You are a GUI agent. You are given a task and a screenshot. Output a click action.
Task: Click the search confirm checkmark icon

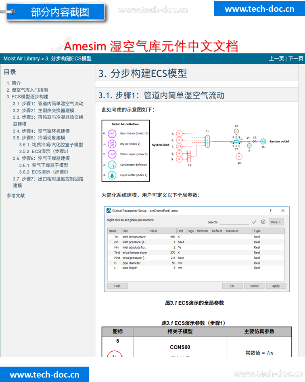254,222
